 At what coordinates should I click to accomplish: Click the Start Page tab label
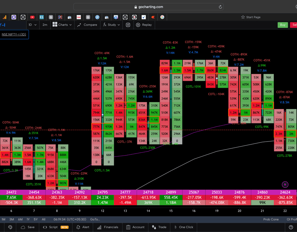253,17
